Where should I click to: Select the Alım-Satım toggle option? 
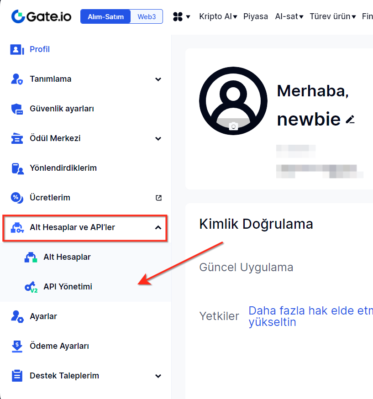[x=105, y=17]
